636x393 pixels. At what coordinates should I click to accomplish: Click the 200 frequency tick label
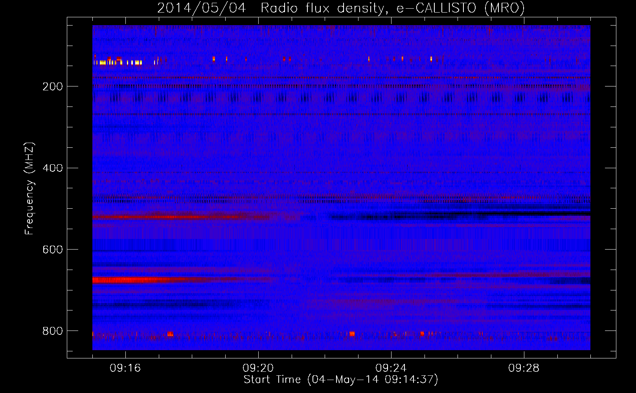(x=53, y=86)
